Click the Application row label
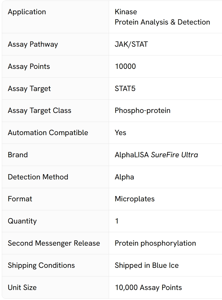Image resolution: width=222 pixels, height=300 pixels. pos(27,12)
